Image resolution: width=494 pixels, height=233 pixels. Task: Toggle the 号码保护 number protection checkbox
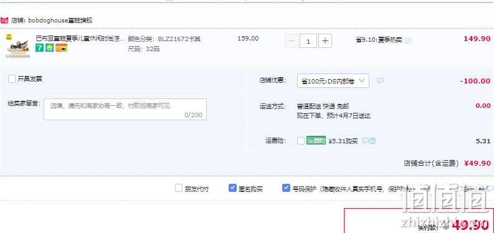coord(286,188)
